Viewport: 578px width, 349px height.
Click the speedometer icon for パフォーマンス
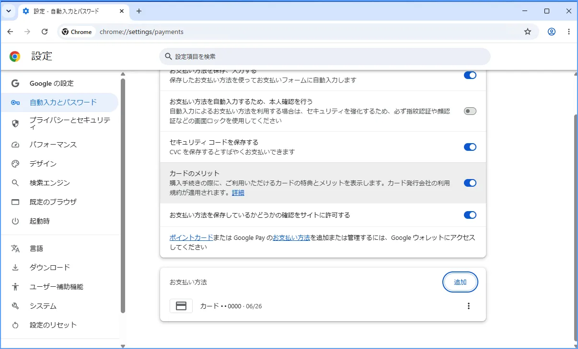pos(15,145)
